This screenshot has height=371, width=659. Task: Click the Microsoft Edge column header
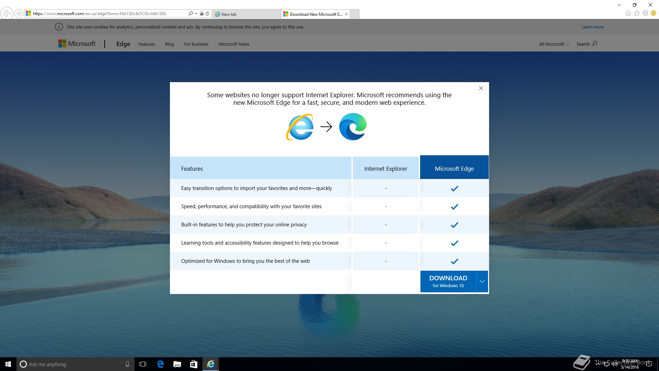(454, 167)
